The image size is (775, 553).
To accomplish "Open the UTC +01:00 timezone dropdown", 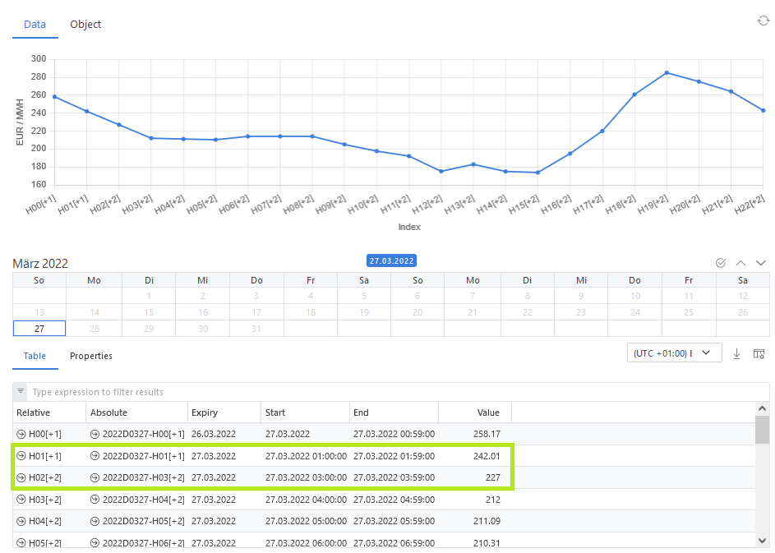I will tap(673, 353).
